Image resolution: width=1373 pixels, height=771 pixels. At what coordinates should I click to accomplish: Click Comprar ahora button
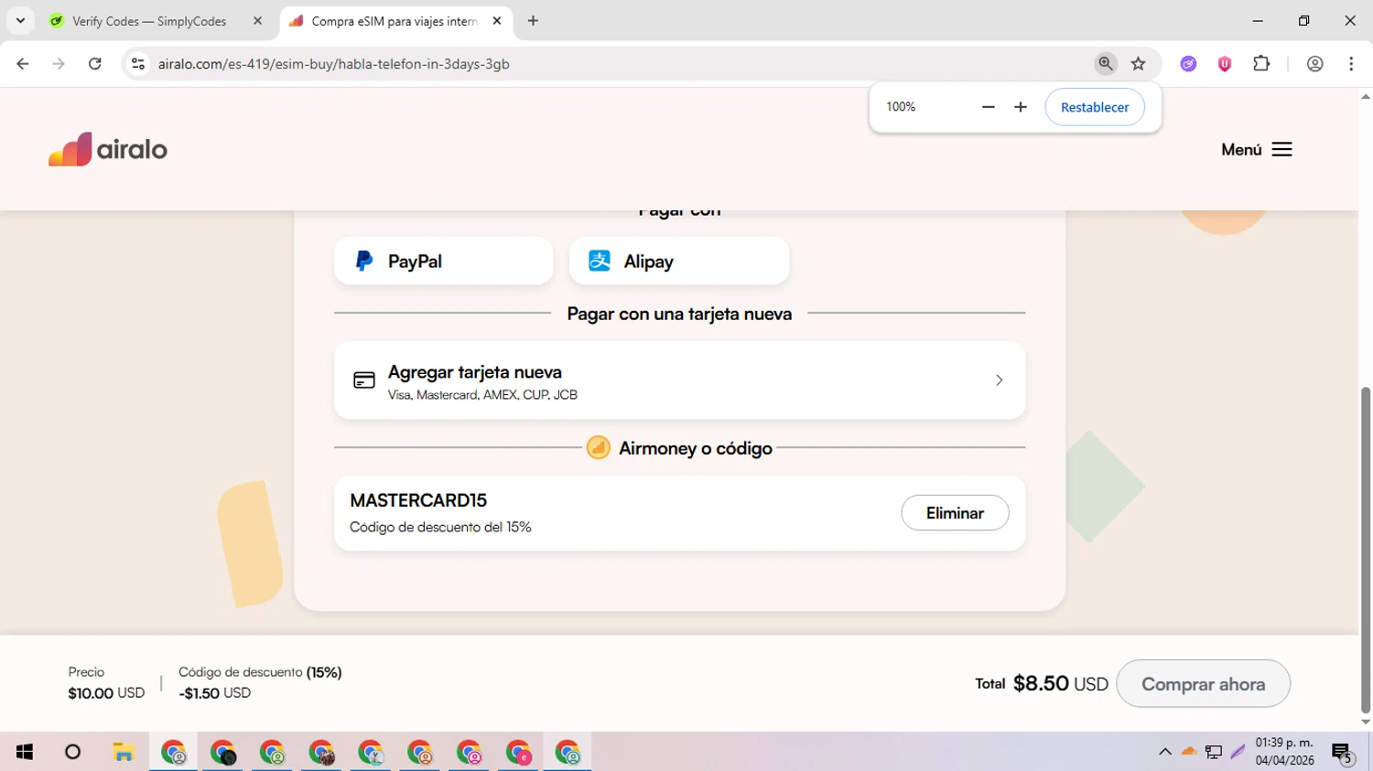[x=1203, y=684]
